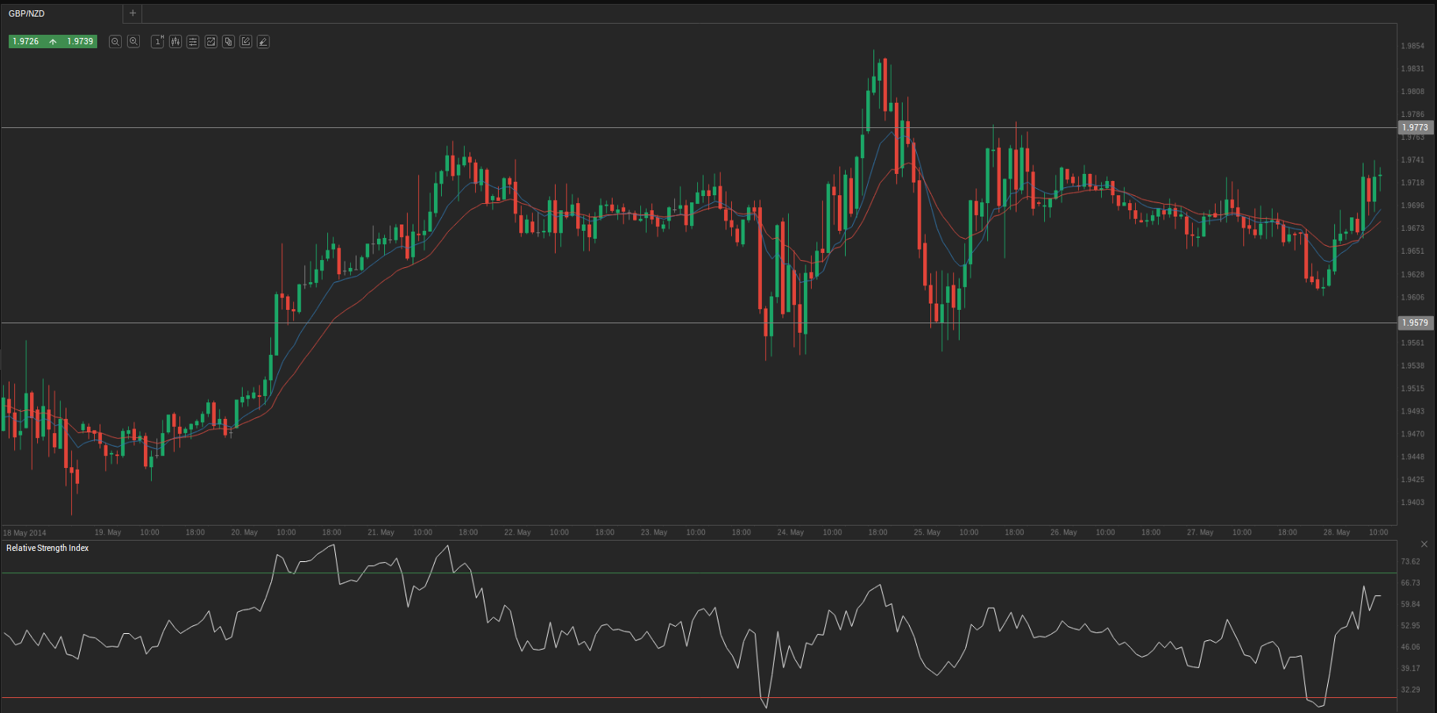1437x713 pixels.
Task: Click the Relative Strength Index label
Action: coord(47,548)
